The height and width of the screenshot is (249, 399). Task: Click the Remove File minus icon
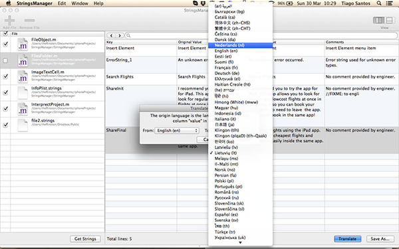pos(29,20)
